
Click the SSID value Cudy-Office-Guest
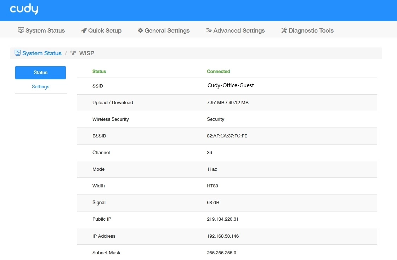click(x=231, y=85)
